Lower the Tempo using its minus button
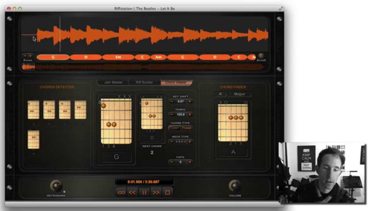This screenshot has height=211, width=375. 171,115
